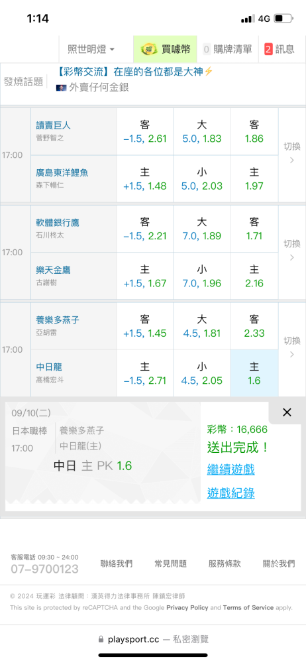Viewport: 306px width, 663px height.
Task: Tap the 買噱幣 coin icon
Action: coord(149,49)
